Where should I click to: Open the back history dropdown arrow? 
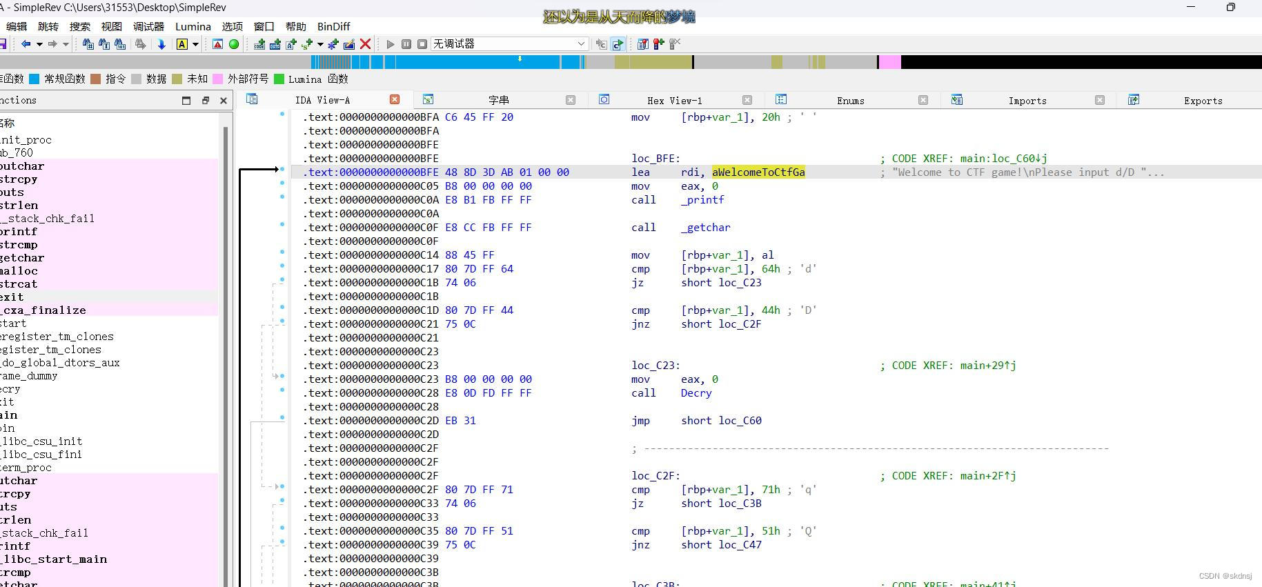[x=39, y=44]
